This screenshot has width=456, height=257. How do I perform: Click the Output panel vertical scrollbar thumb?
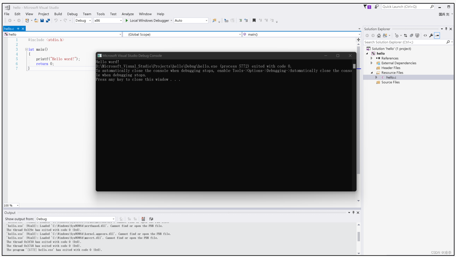(359, 237)
